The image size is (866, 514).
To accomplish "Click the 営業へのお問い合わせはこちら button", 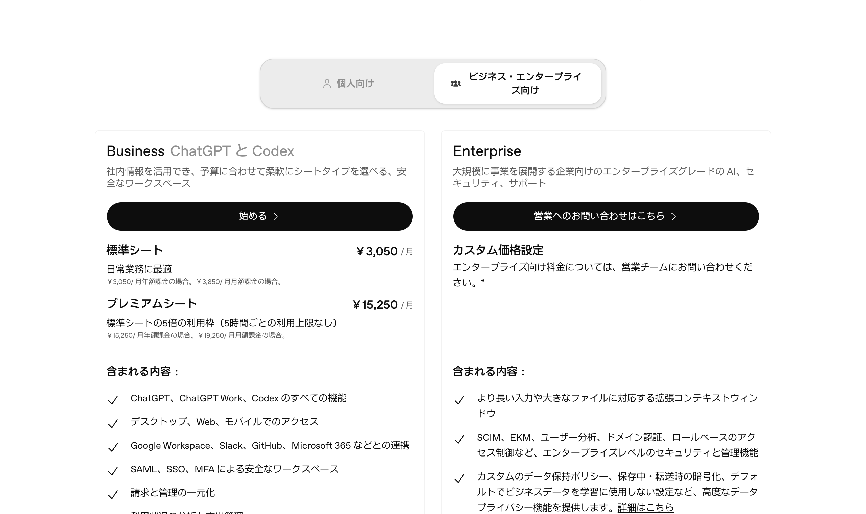I will pos(606,216).
